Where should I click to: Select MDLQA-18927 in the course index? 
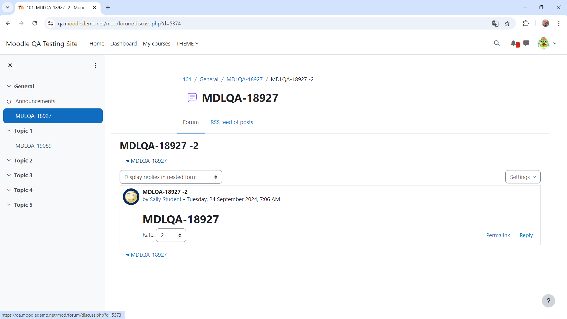click(x=53, y=116)
